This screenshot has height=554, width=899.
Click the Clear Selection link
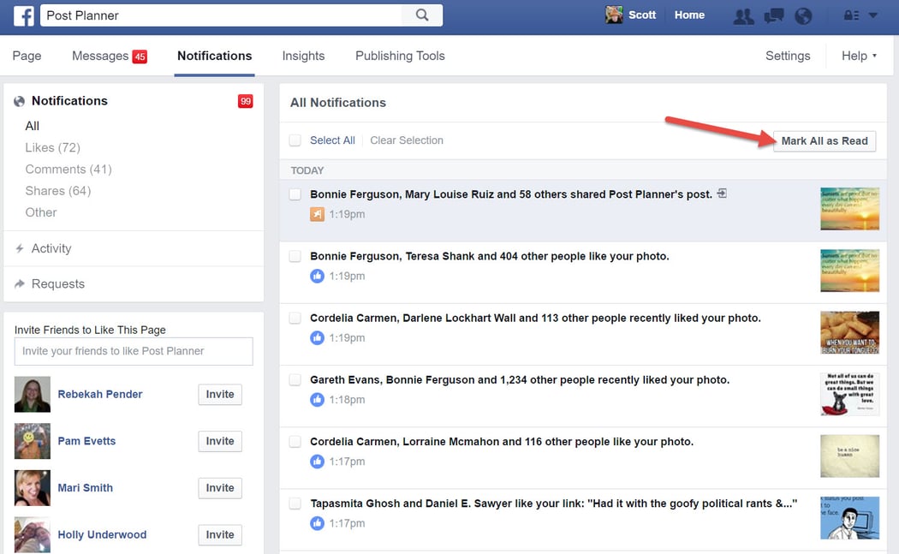[406, 140]
